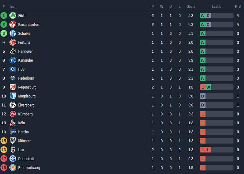Click the HSV diamond logo
Image resolution: width=244 pixels, height=174 pixels.
click(13, 69)
